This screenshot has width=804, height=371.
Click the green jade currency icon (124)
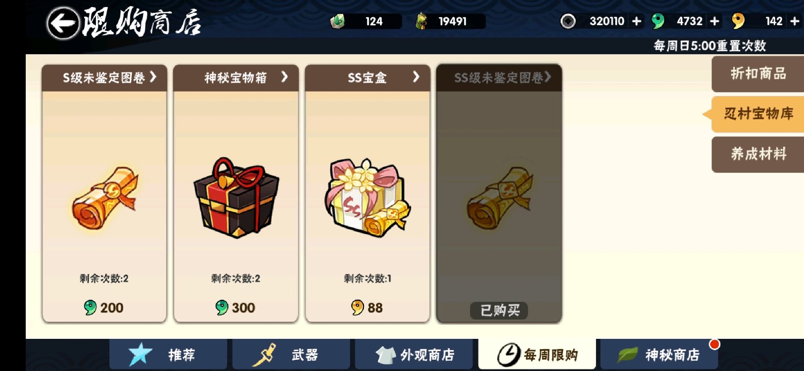(x=338, y=21)
